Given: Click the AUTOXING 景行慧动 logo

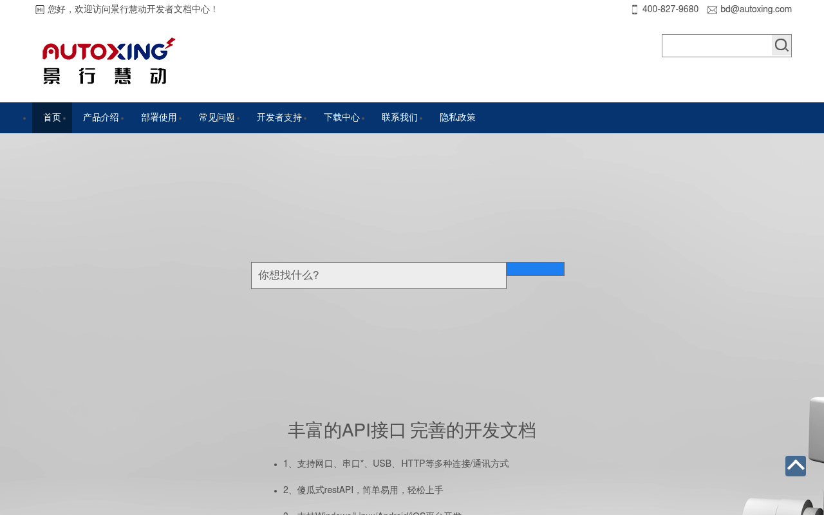Looking at the screenshot, I should pyautogui.click(x=109, y=61).
